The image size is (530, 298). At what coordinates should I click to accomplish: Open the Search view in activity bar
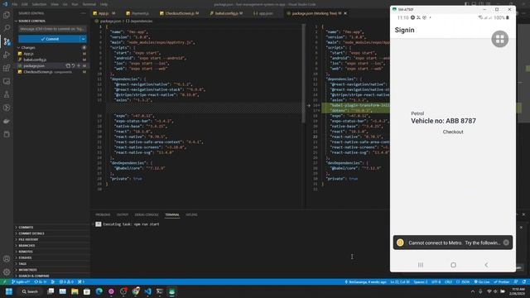[7, 28]
